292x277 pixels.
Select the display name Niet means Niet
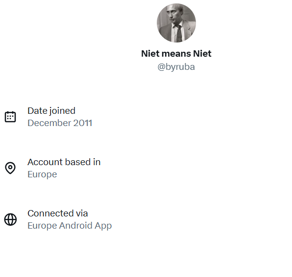tap(176, 54)
